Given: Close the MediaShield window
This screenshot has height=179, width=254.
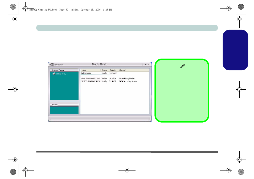Looking at the screenshot, I should tap(149, 64).
